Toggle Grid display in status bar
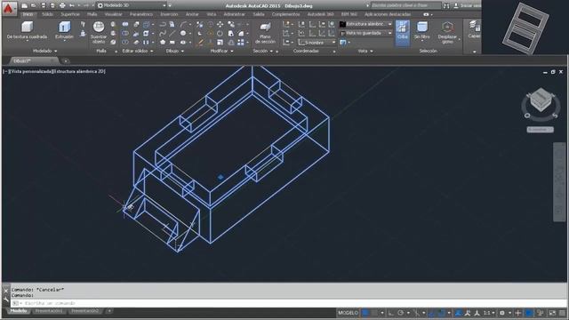This screenshot has height=320, width=569. (365, 313)
